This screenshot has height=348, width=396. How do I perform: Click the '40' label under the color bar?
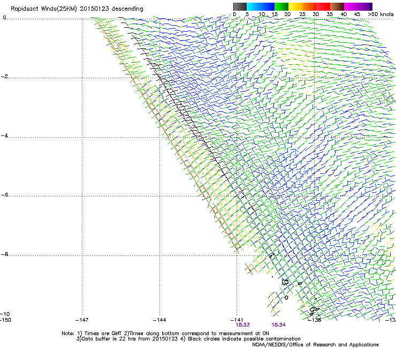point(344,14)
